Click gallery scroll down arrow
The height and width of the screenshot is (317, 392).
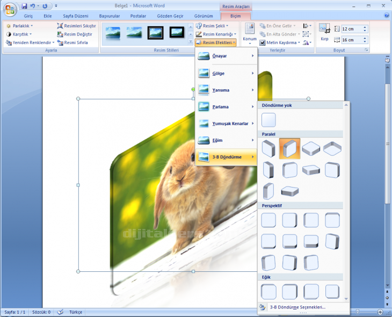[x=346, y=299]
